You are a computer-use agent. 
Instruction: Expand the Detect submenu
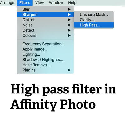click(45, 30)
